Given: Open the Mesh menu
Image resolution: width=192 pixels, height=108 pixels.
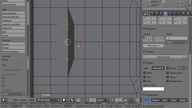Looking at the screenshot, I should click(32, 100).
